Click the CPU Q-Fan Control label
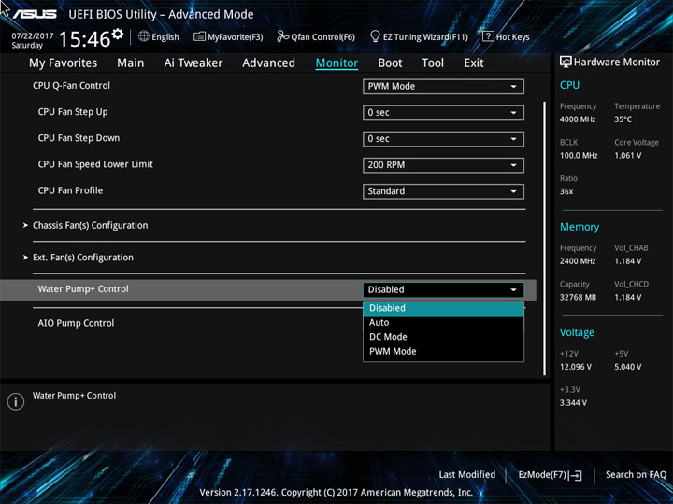Image resolution: width=673 pixels, height=504 pixels. (71, 86)
